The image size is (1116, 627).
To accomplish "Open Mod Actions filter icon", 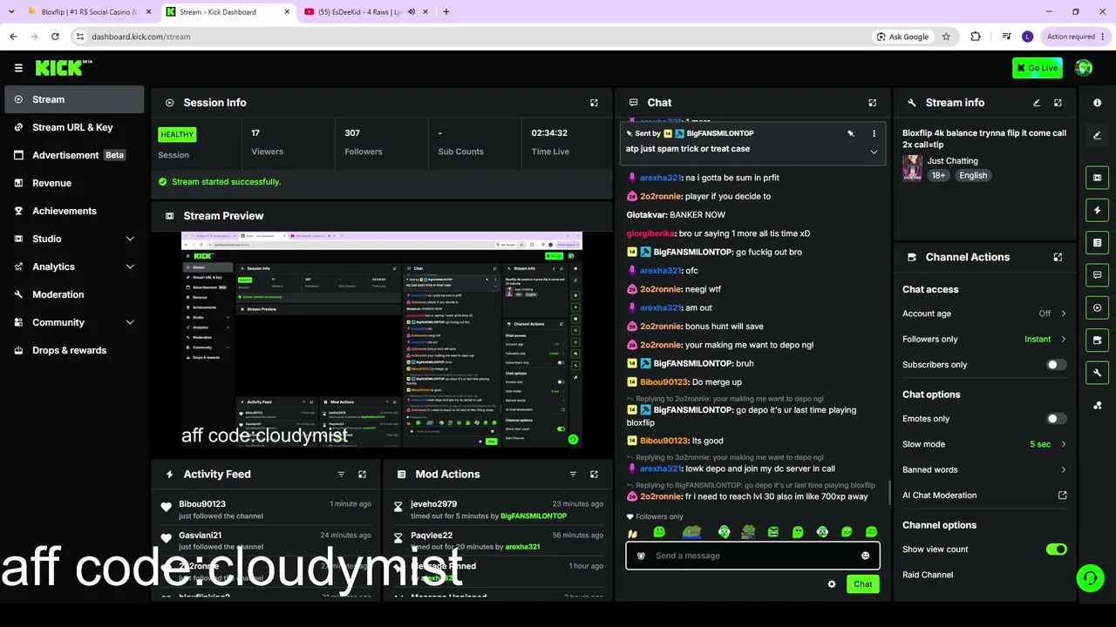I will (x=573, y=475).
